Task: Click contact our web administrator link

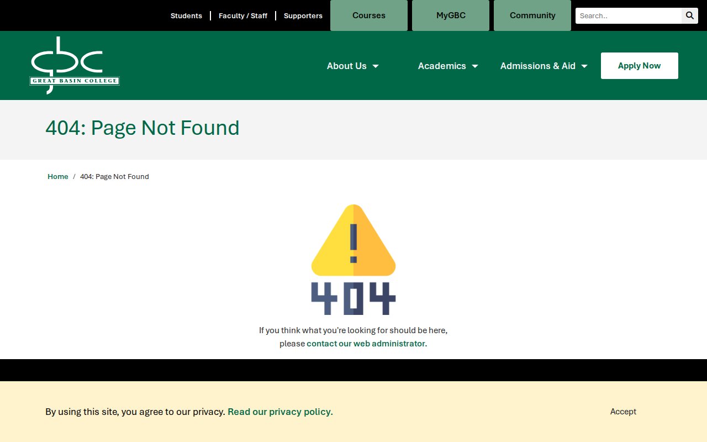Action: 367,344
